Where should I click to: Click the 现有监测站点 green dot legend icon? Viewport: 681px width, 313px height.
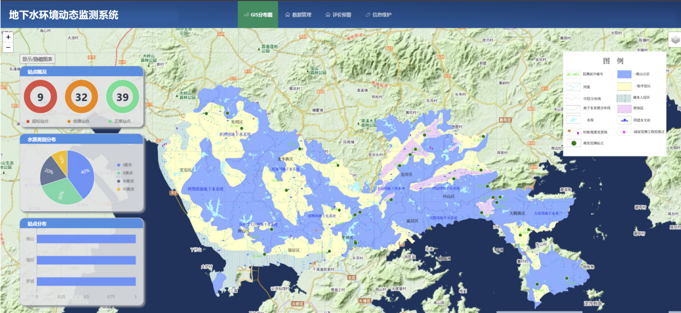(x=573, y=143)
